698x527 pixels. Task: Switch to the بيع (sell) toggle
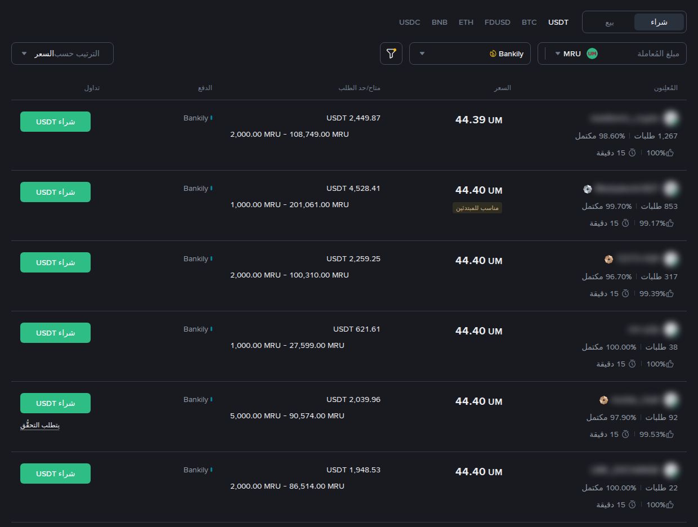[x=610, y=22]
